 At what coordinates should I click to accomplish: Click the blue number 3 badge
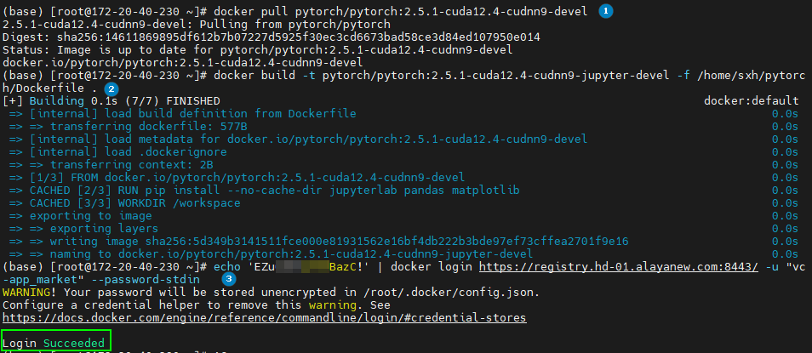(x=228, y=279)
